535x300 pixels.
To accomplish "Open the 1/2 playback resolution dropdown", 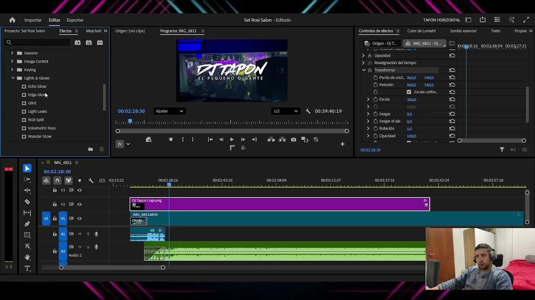I will 285,111.
